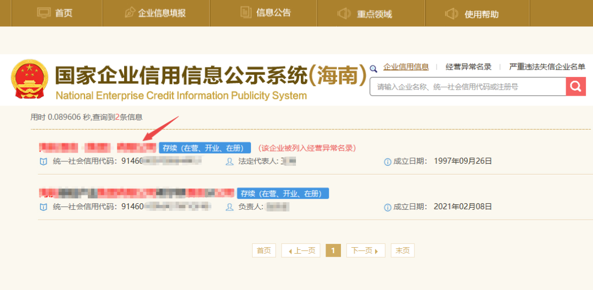593x290 pixels.
Task: Click the pen icon beside 企业信息填报
Action: tap(130, 13)
